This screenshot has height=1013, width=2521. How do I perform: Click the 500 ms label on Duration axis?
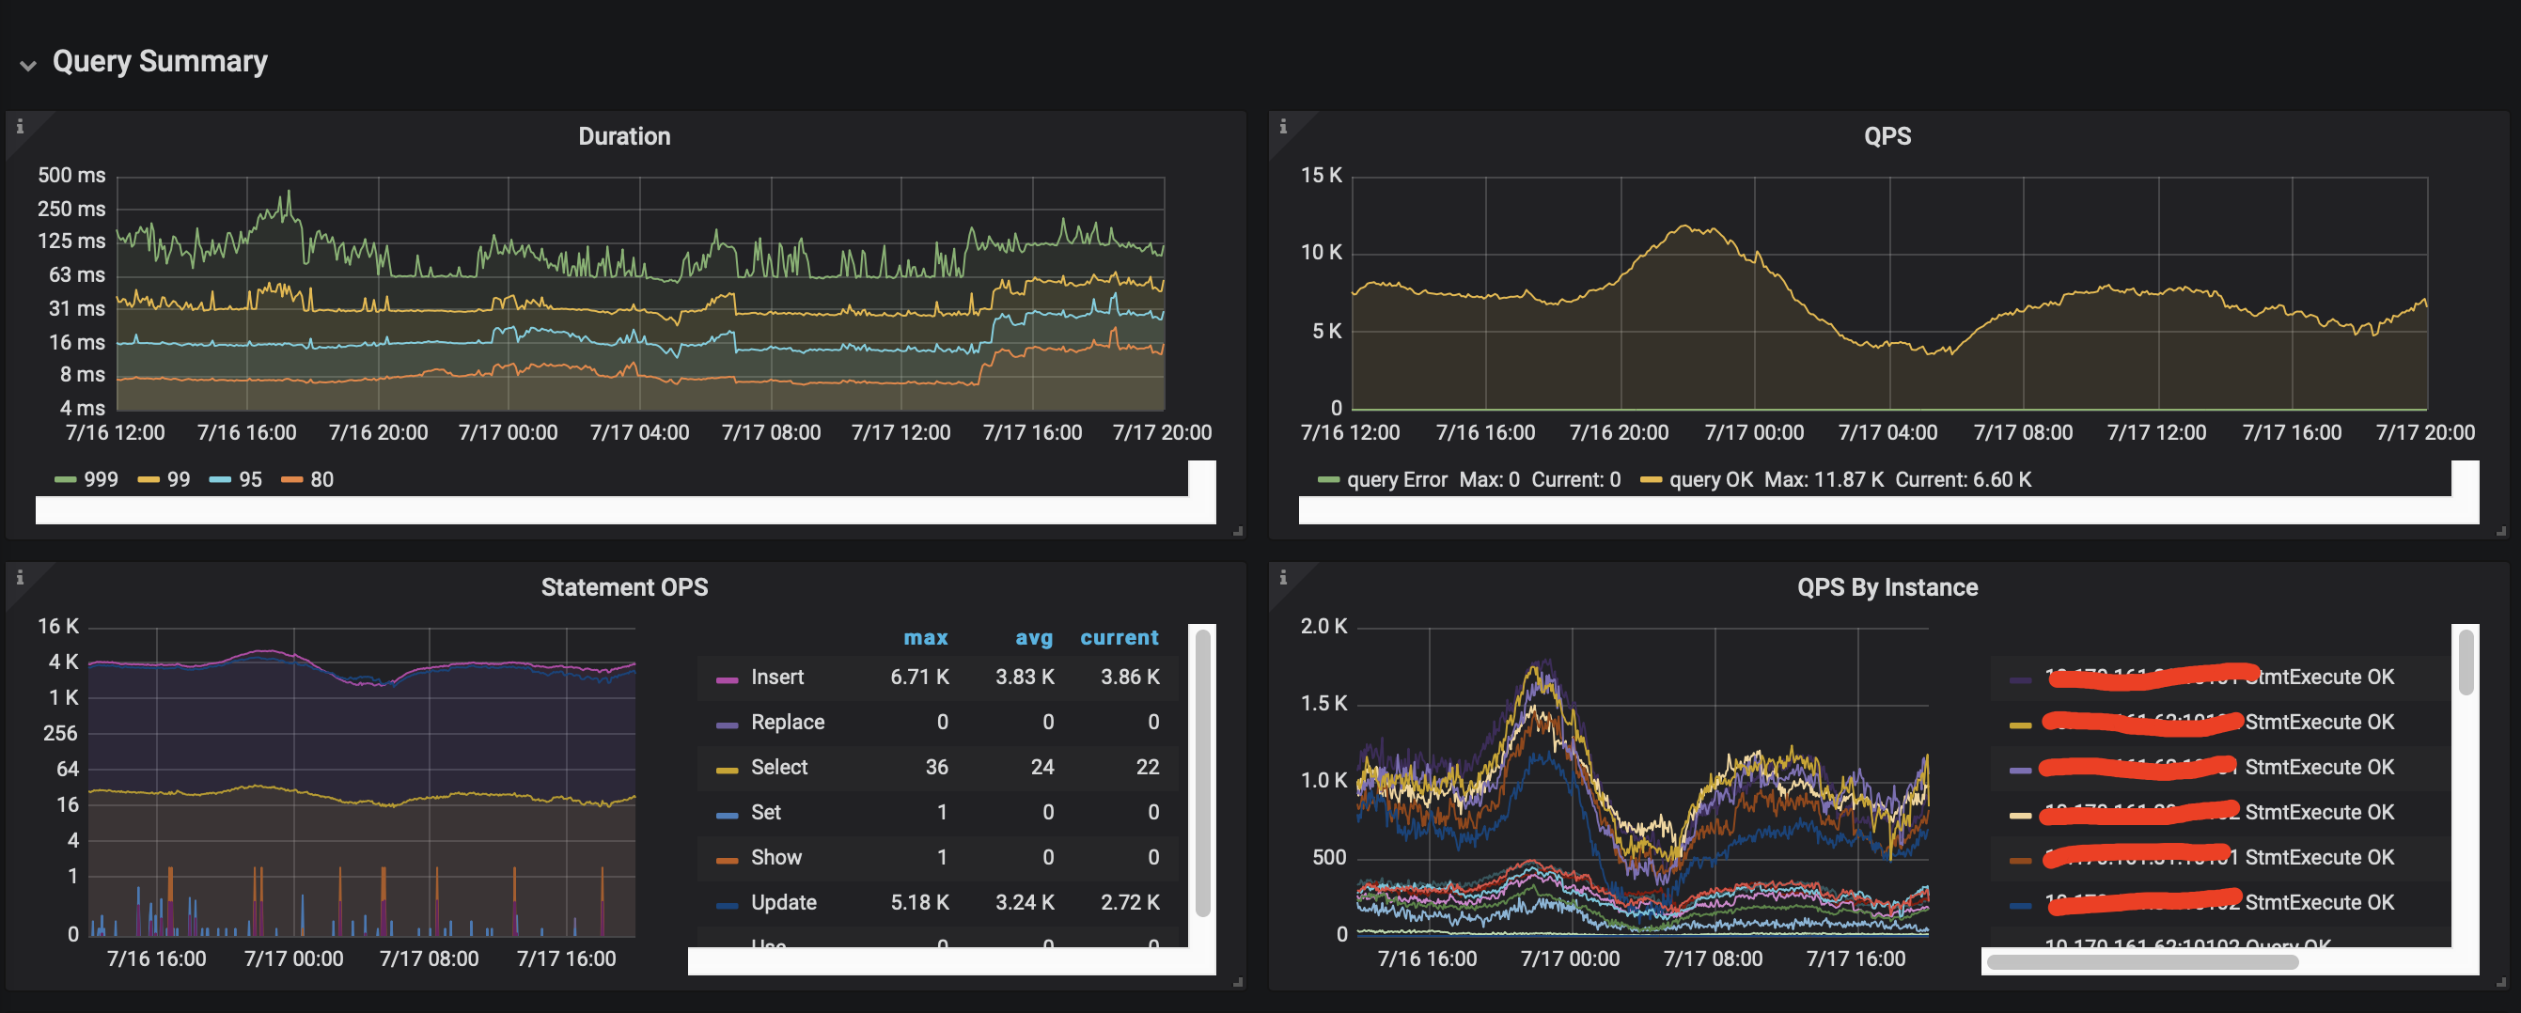[71, 175]
